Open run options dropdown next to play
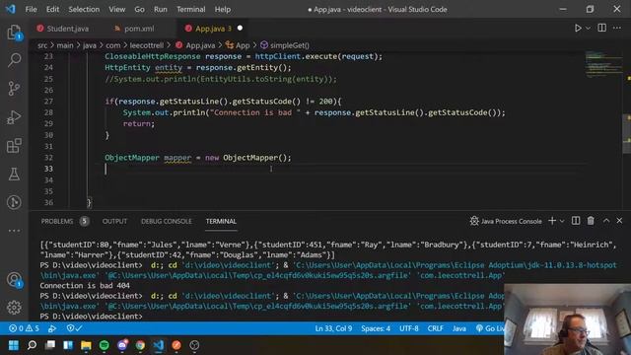631x355 pixels. pyautogui.click(x=588, y=29)
